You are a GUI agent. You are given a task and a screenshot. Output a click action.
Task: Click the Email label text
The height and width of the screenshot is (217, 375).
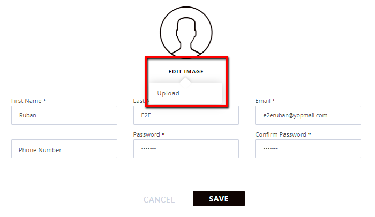click(262, 101)
